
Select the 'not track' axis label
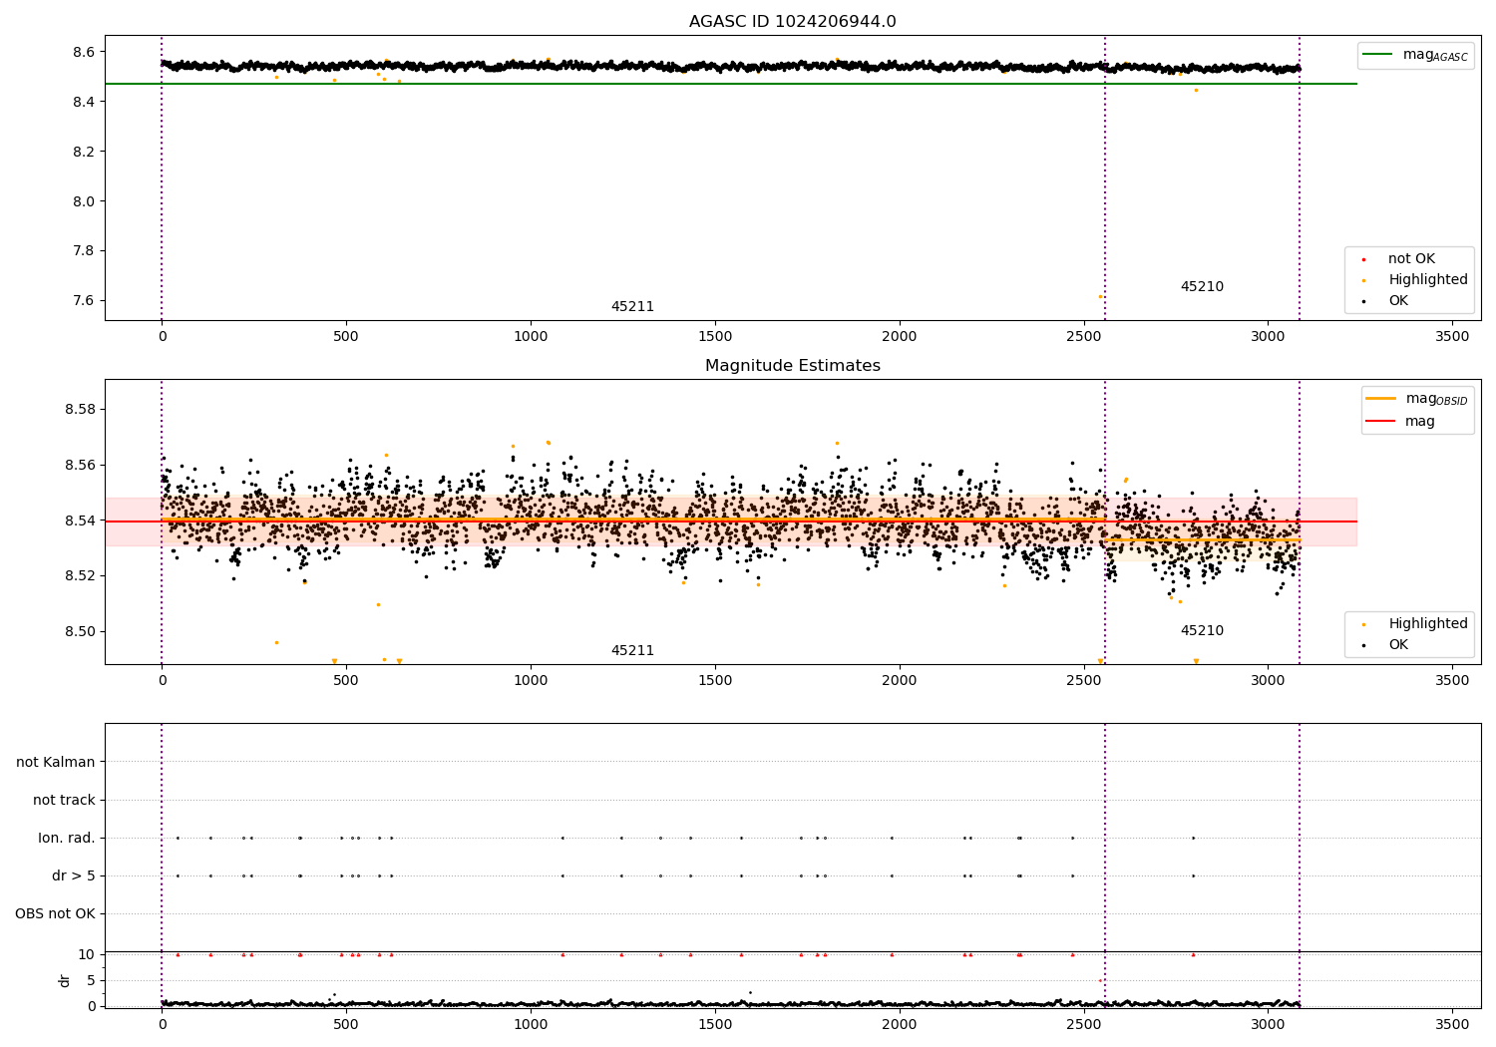click(x=64, y=801)
